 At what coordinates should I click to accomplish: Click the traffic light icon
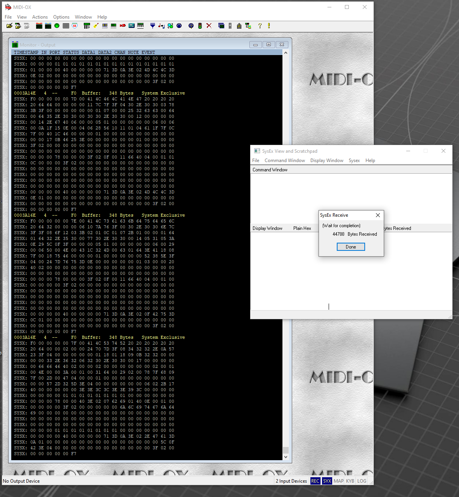click(200, 26)
